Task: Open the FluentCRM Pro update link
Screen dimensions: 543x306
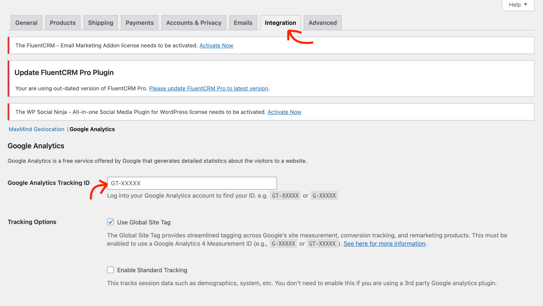Action: coord(208,88)
